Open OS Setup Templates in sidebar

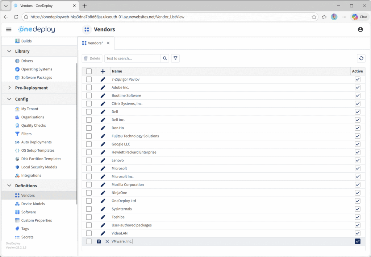point(38,150)
